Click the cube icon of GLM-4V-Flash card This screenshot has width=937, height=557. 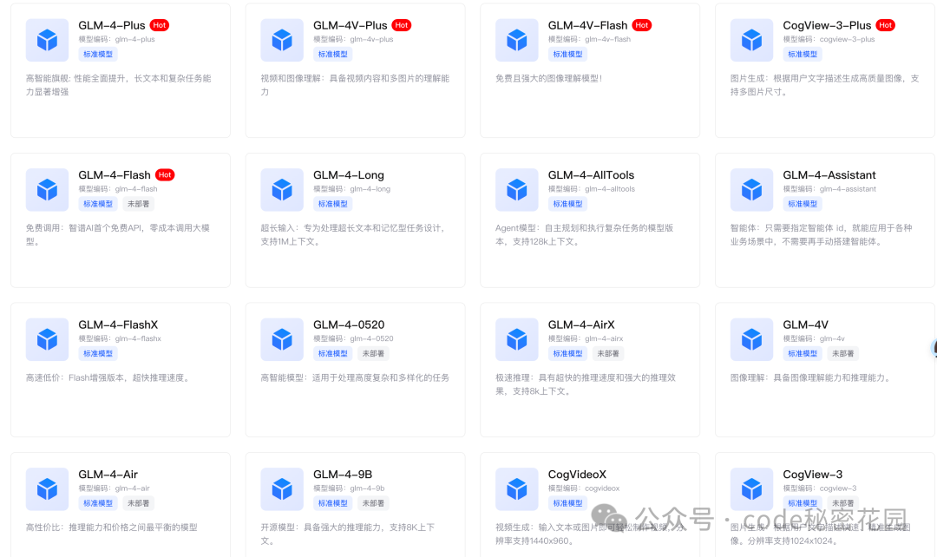(x=517, y=40)
